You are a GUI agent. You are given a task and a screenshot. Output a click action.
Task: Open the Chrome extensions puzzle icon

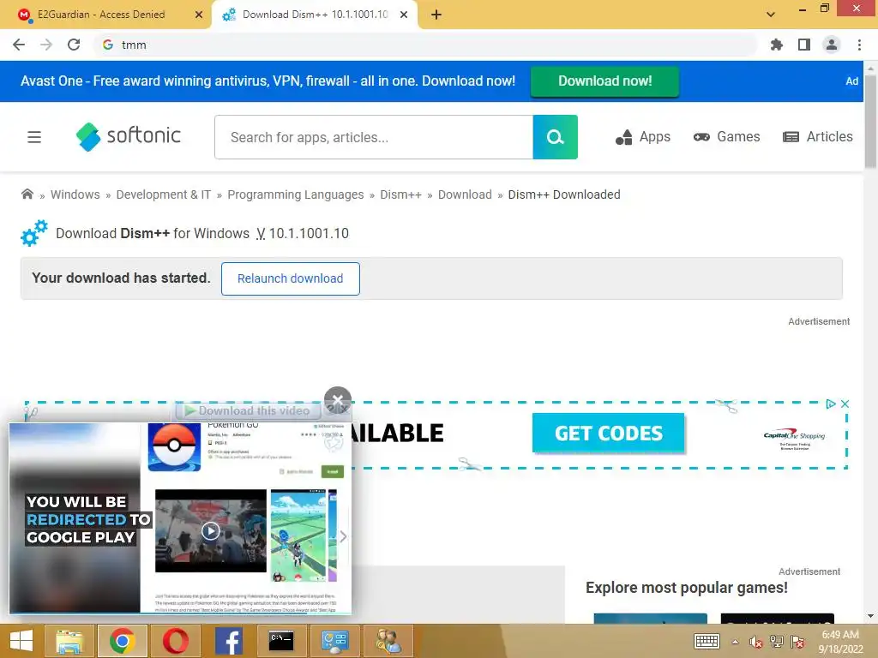pyautogui.click(x=776, y=45)
